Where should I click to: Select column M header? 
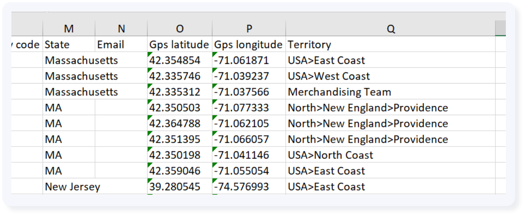[x=69, y=28]
